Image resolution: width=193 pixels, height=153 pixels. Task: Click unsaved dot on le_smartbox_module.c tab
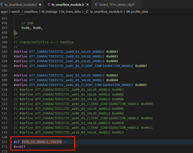point(40,4)
